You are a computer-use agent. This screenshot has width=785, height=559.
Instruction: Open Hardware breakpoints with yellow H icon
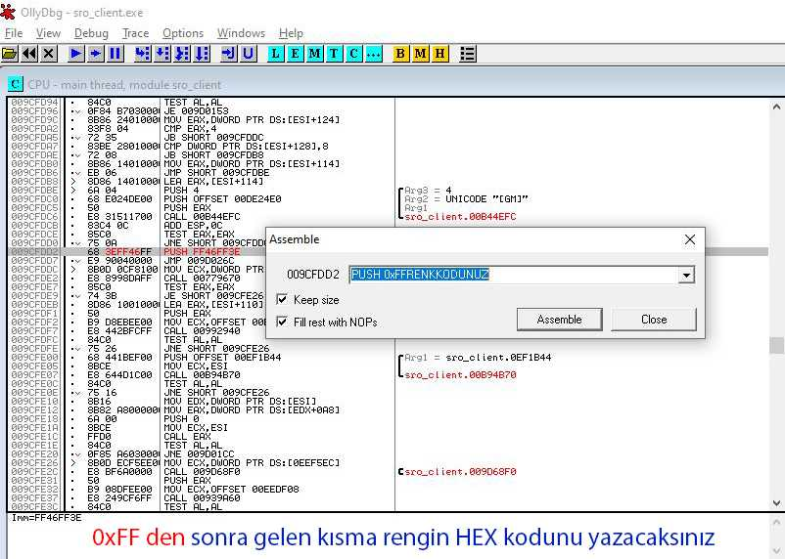(x=440, y=54)
